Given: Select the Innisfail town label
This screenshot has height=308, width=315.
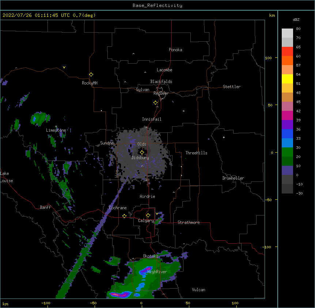Looking at the screenshot, I should 152,119.
